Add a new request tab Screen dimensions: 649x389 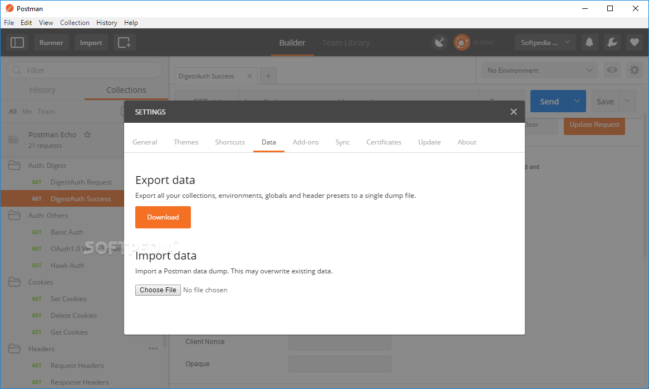(x=268, y=76)
